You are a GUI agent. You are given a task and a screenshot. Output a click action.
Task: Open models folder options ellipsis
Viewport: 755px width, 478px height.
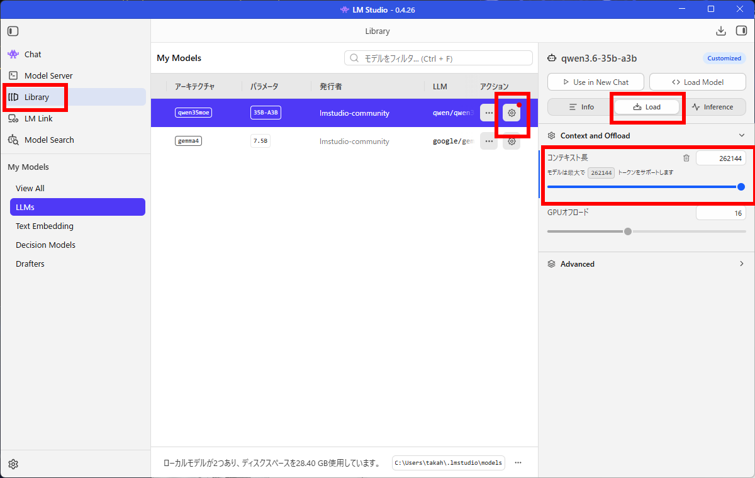pos(518,463)
